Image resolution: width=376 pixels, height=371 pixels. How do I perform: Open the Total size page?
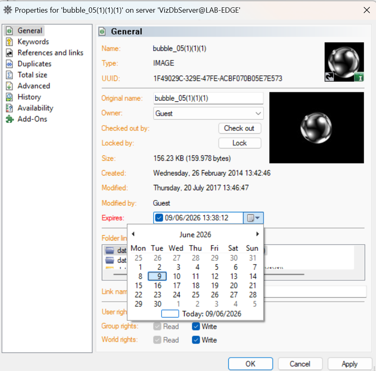tap(32, 75)
